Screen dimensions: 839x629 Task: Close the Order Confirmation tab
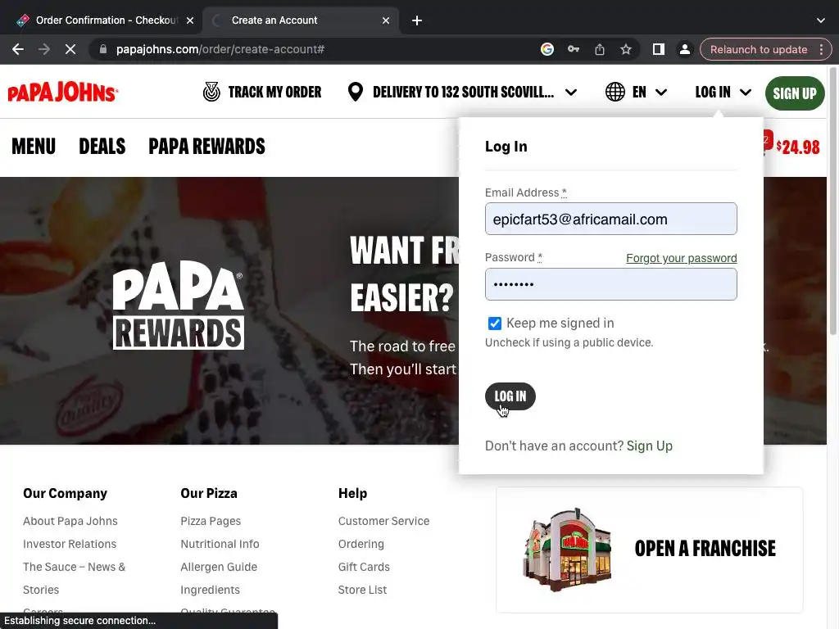coord(190,20)
